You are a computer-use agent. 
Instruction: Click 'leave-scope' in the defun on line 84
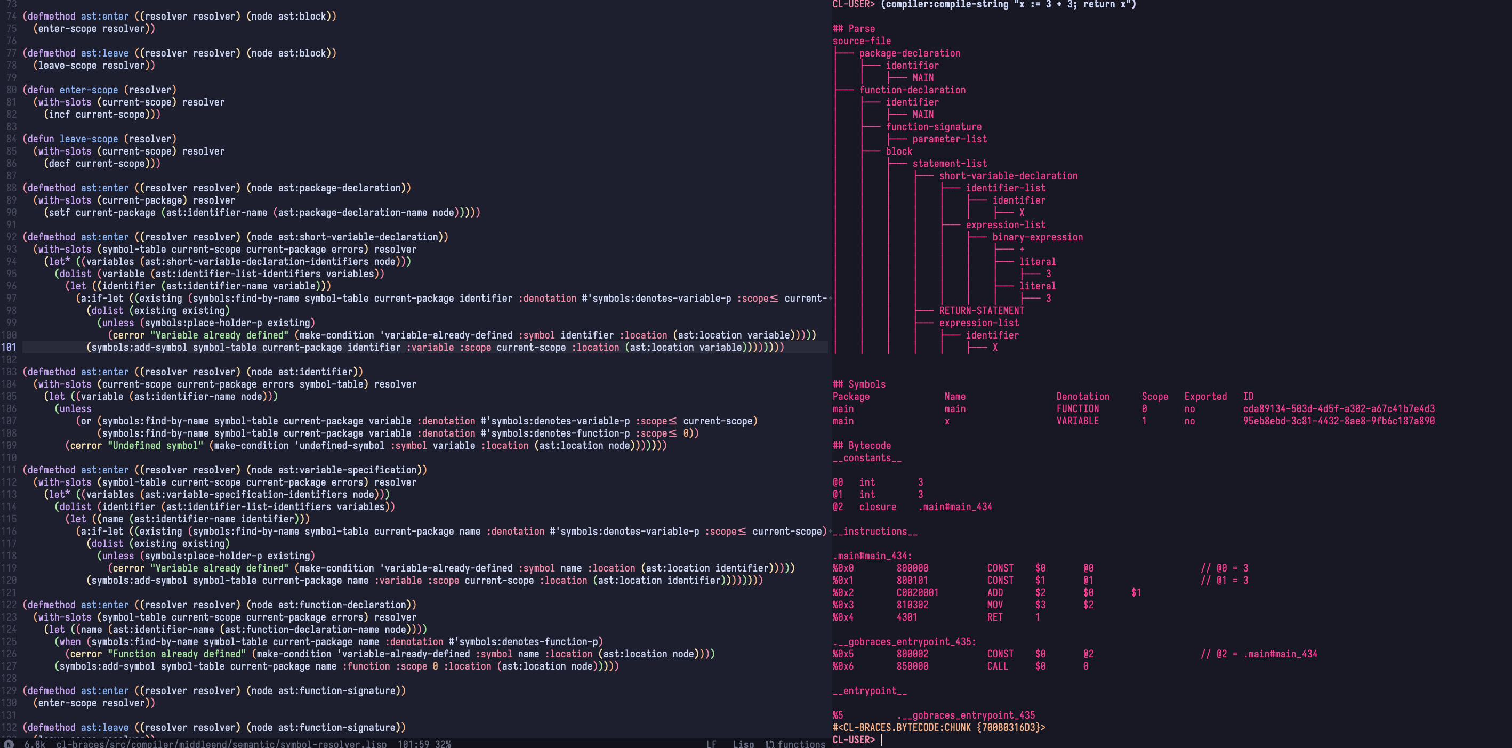click(x=89, y=139)
